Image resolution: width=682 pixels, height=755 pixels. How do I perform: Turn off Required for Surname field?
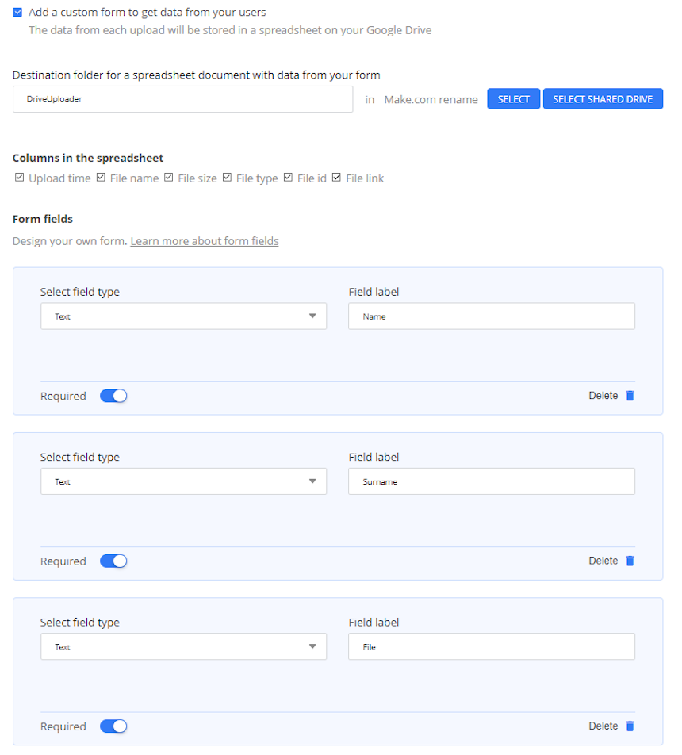point(113,561)
